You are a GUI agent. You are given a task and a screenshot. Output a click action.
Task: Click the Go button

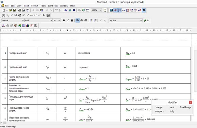point(147,20)
